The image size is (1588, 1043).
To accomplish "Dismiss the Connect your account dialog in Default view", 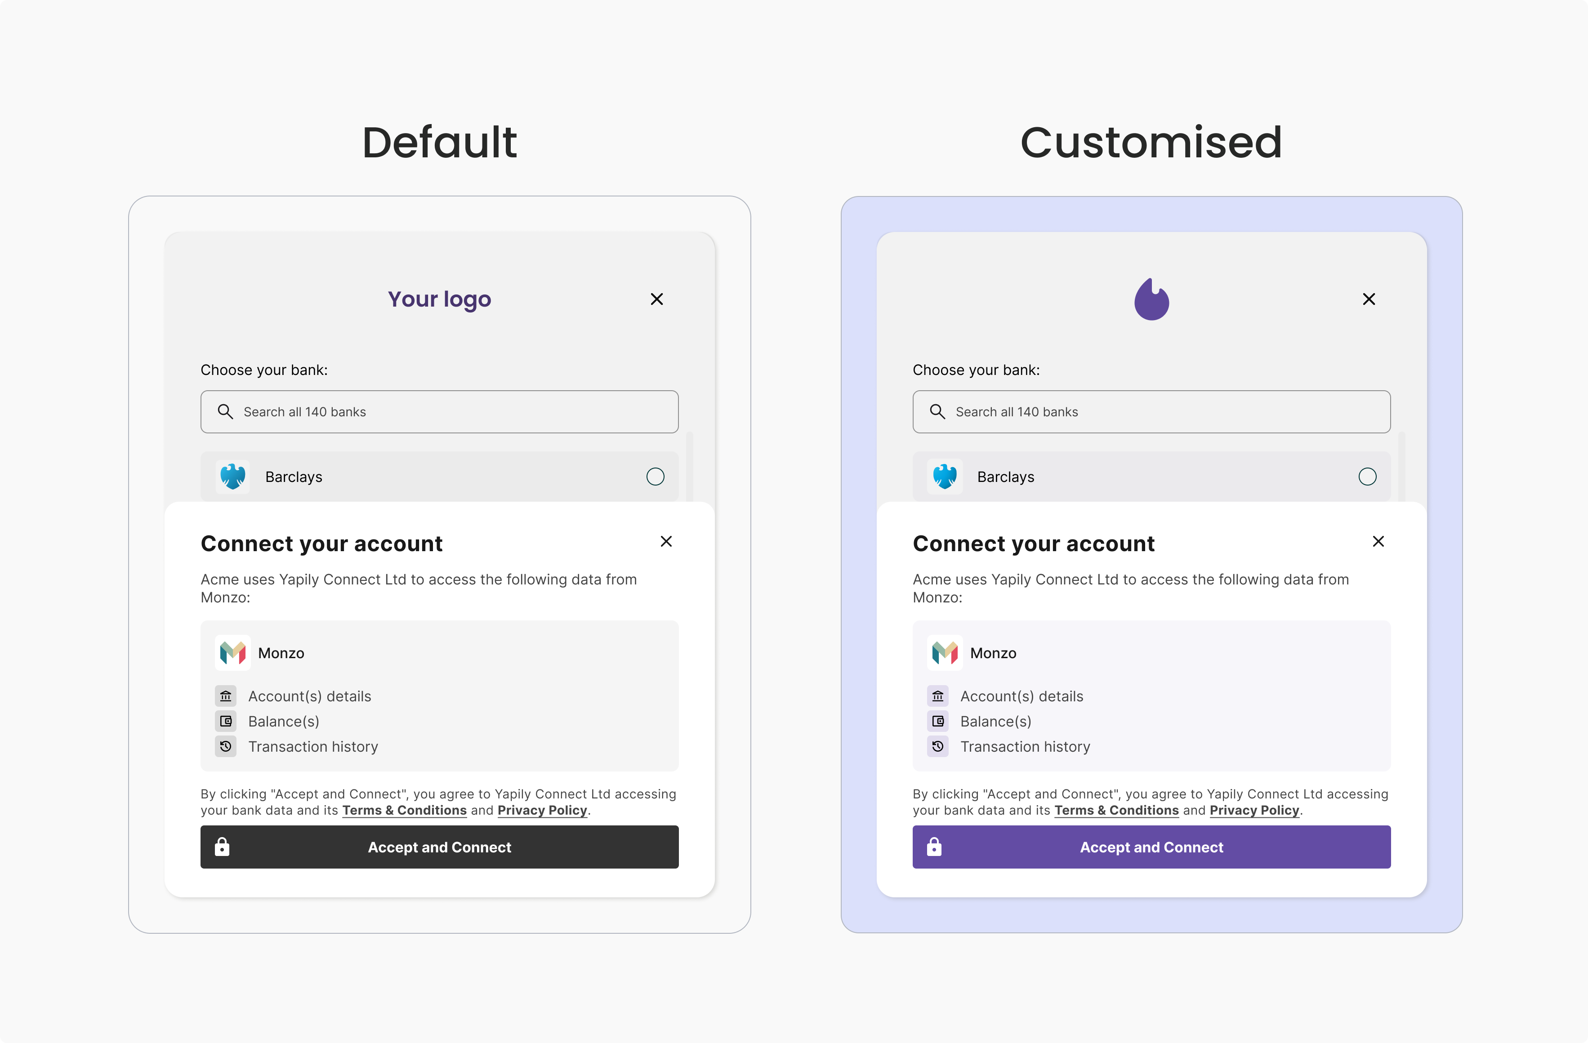I will 666,541.
